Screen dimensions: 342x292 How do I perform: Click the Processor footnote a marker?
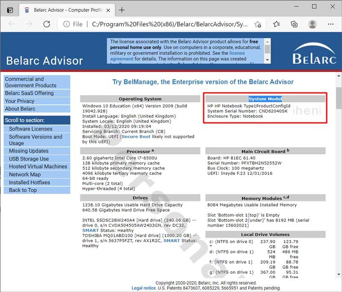[x=153, y=150]
